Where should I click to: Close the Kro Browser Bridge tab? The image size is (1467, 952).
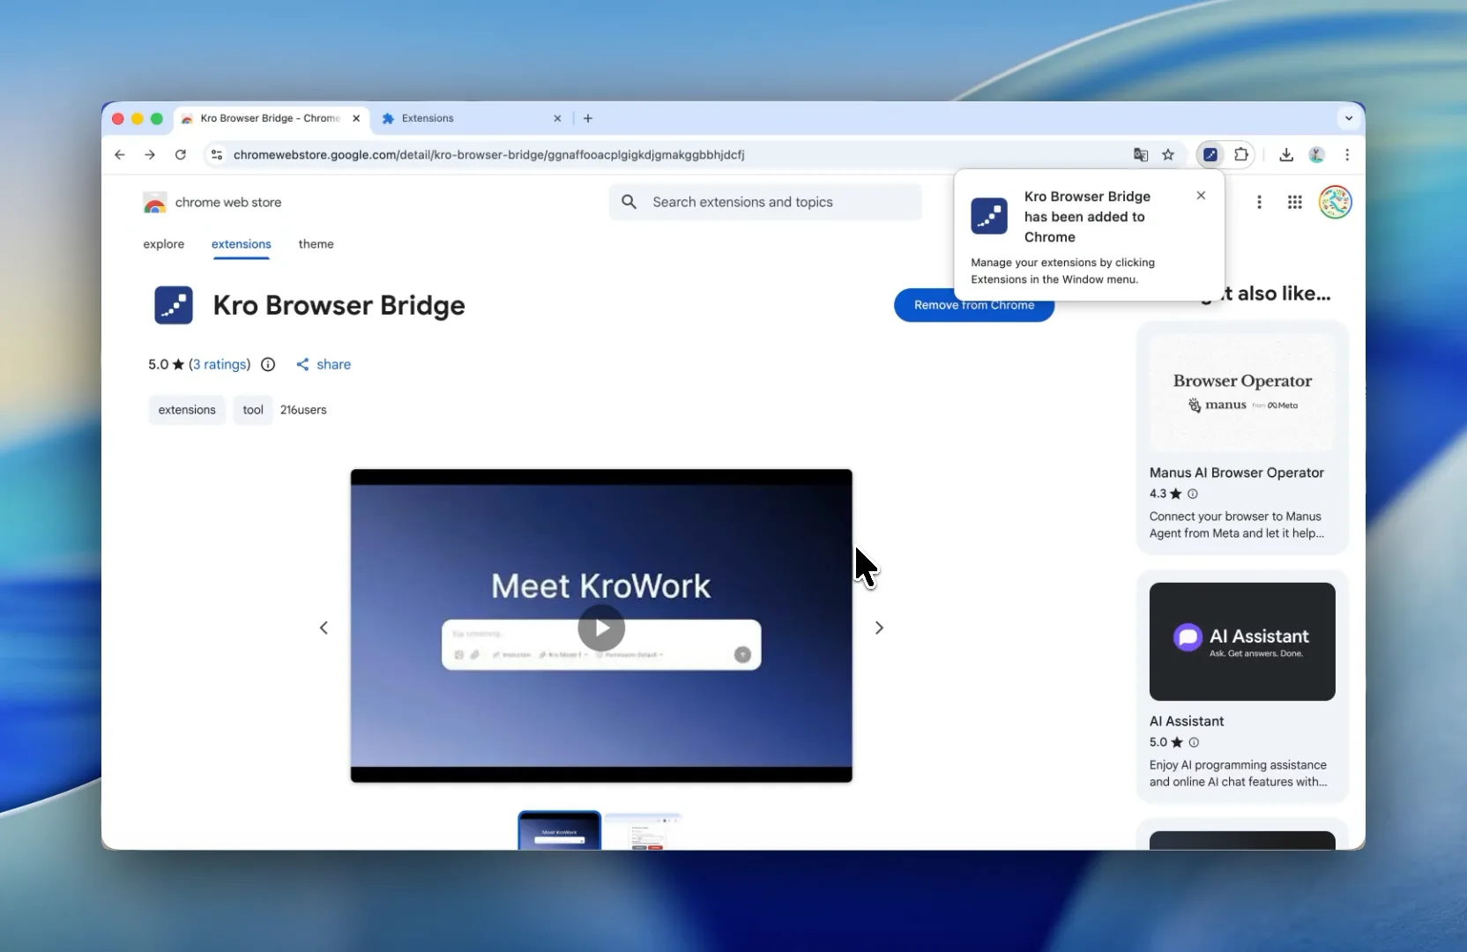[356, 118]
